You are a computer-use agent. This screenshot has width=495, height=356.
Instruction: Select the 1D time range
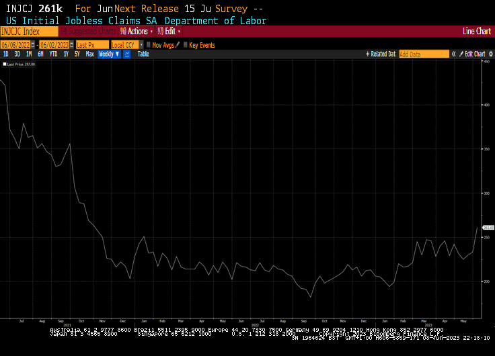pyautogui.click(x=5, y=54)
